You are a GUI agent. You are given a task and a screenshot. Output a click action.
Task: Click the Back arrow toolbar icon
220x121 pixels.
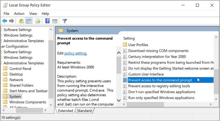[5, 21]
